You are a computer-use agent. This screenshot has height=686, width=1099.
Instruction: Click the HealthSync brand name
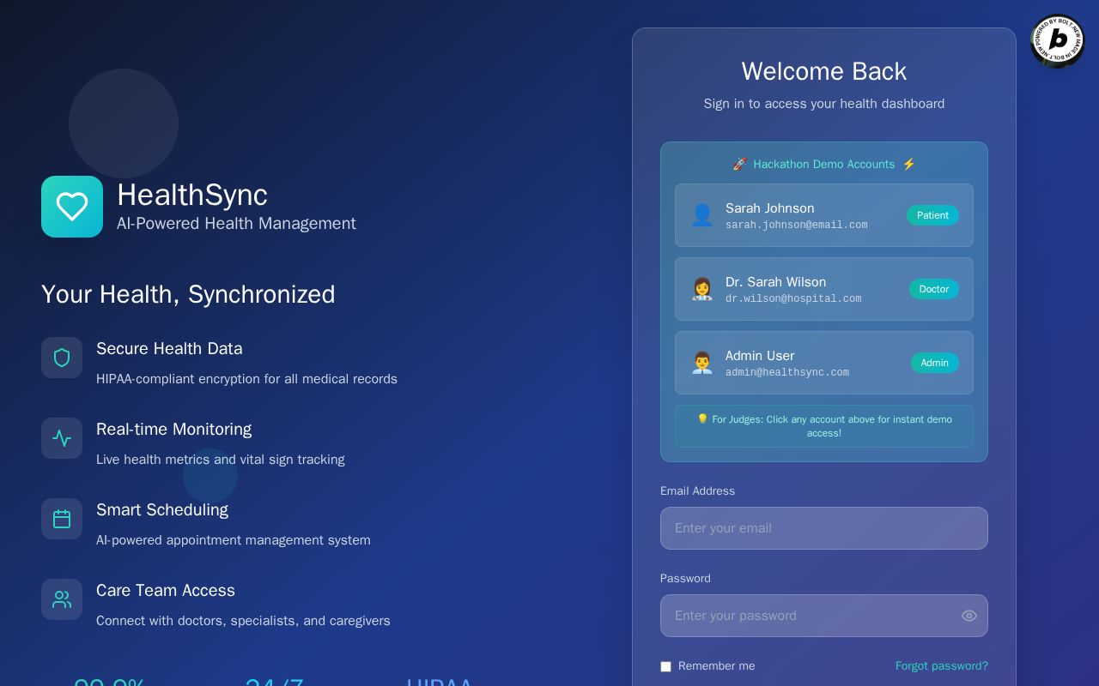[x=192, y=195]
